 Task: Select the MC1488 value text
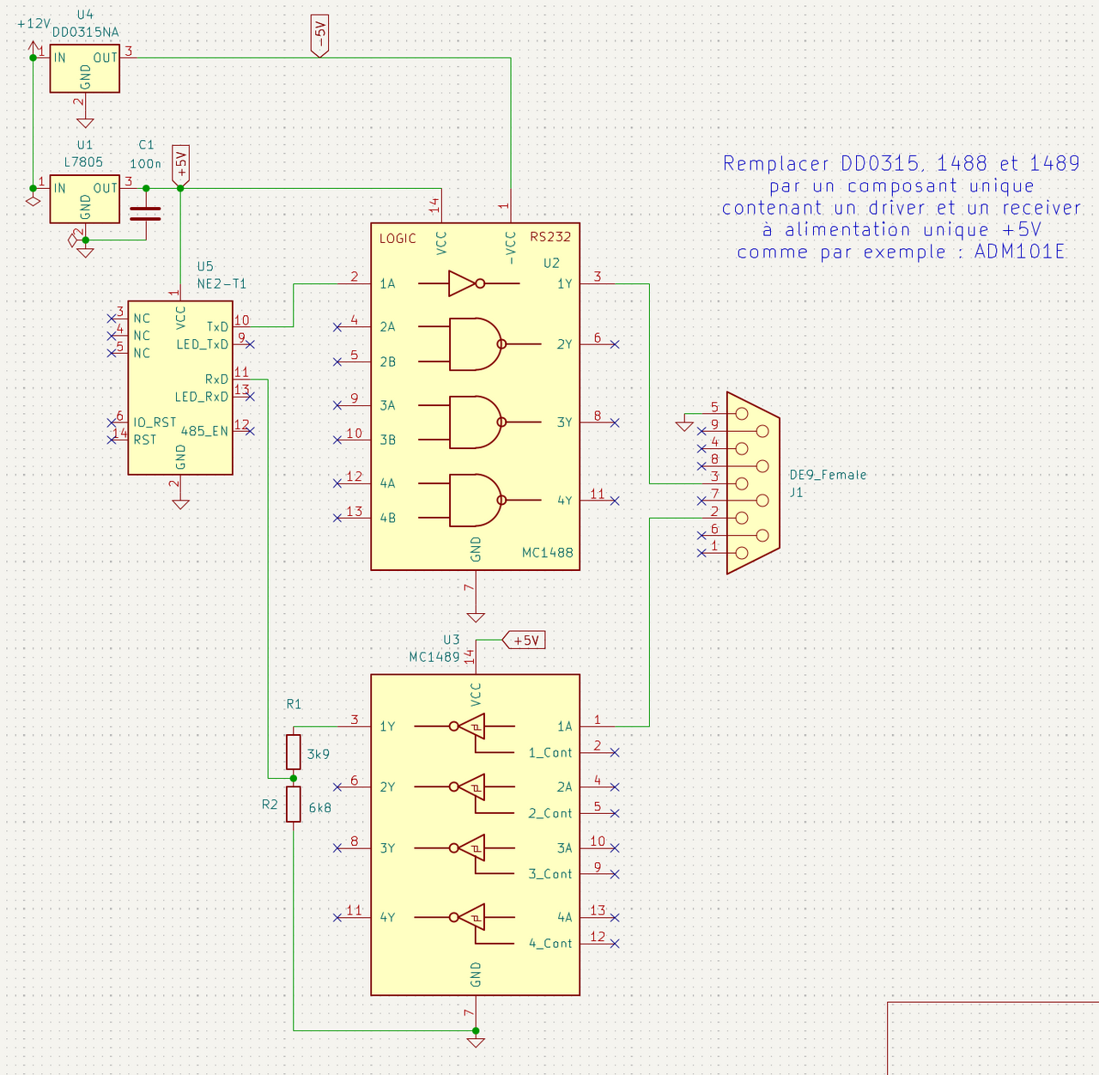click(x=548, y=553)
